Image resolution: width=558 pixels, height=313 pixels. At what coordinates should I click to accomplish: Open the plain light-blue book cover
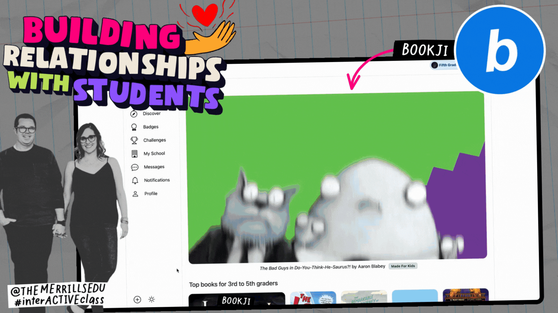pyautogui.click(x=415, y=296)
